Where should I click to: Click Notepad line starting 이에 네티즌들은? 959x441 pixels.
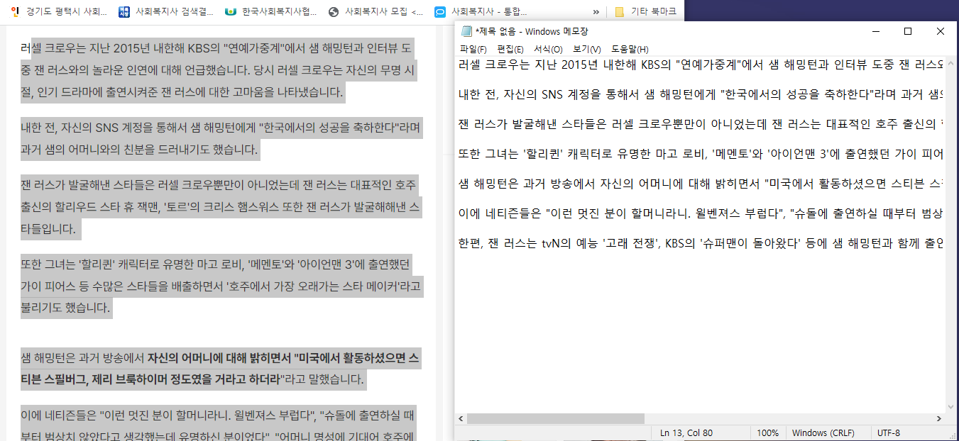pos(701,213)
